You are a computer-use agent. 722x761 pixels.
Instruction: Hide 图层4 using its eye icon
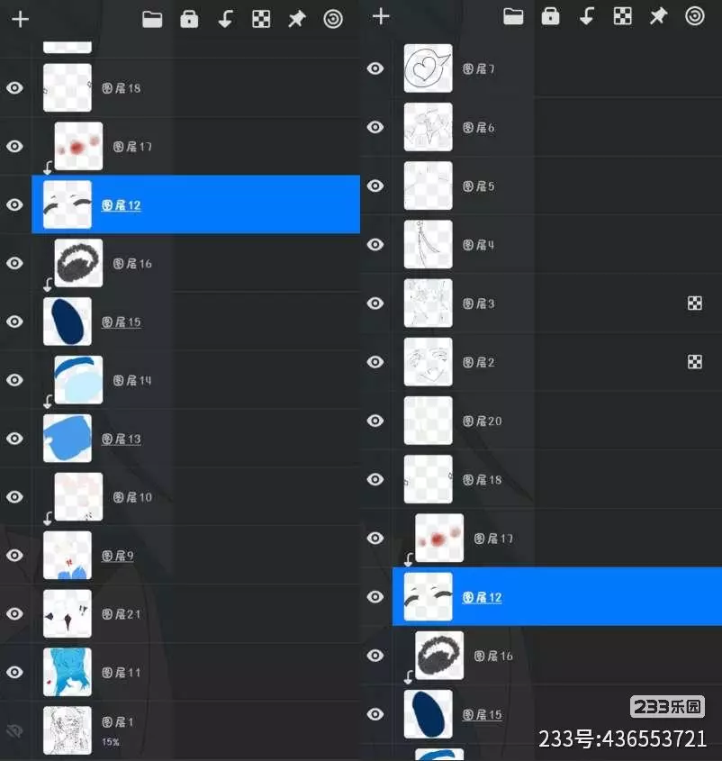pos(375,245)
